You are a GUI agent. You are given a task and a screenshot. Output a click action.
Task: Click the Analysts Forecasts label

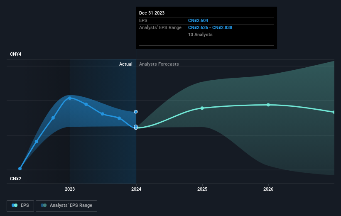pos(159,64)
